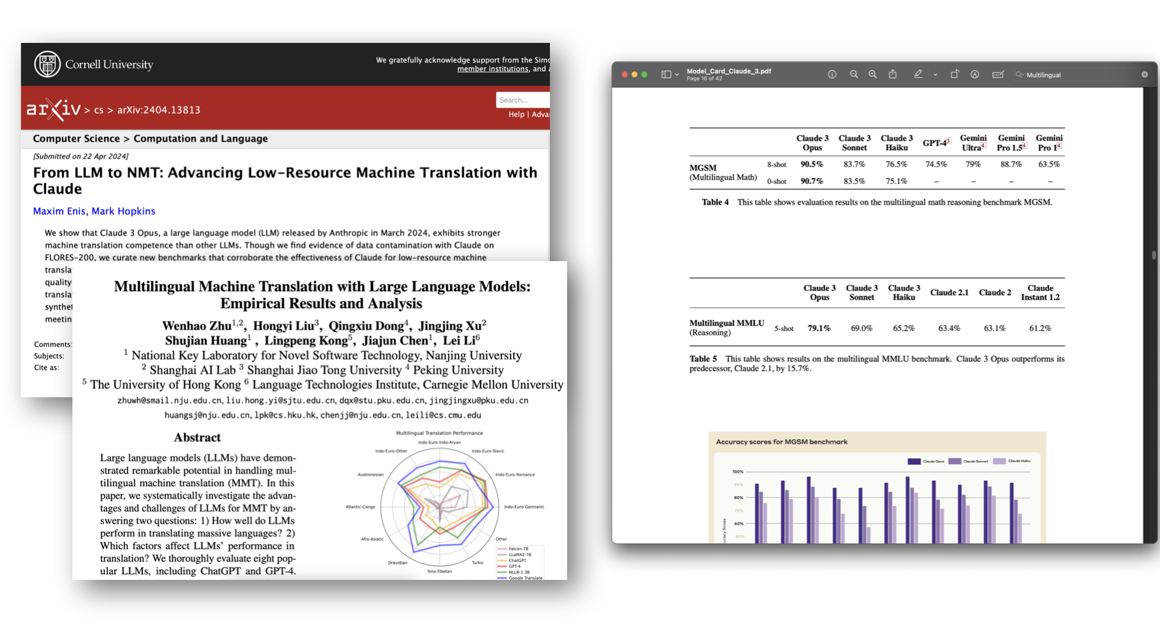Click the member institutions link

[492, 69]
